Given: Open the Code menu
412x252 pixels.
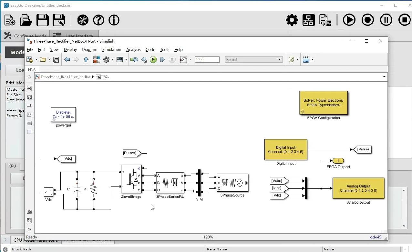Looking at the screenshot, I should click(150, 49).
